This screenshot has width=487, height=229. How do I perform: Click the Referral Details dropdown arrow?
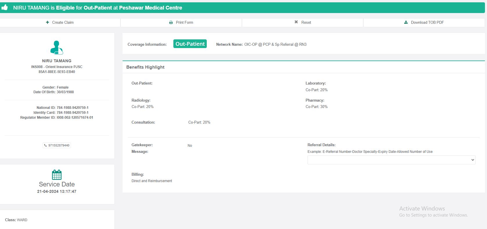coord(472,160)
